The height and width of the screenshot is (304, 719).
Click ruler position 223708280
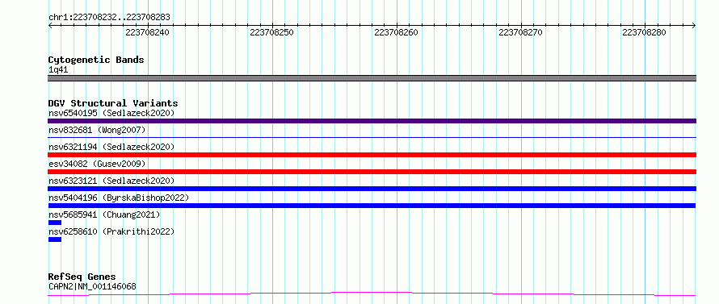[644, 32]
